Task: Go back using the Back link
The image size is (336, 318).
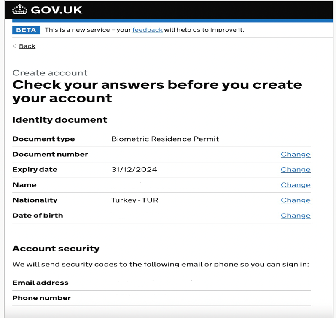Action: tap(27, 46)
